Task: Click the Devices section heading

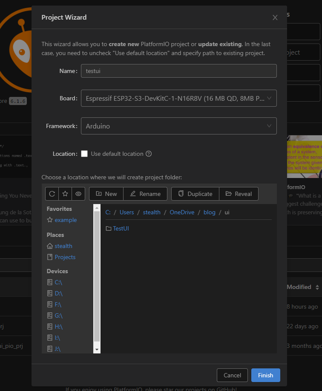Action: tap(57, 271)
